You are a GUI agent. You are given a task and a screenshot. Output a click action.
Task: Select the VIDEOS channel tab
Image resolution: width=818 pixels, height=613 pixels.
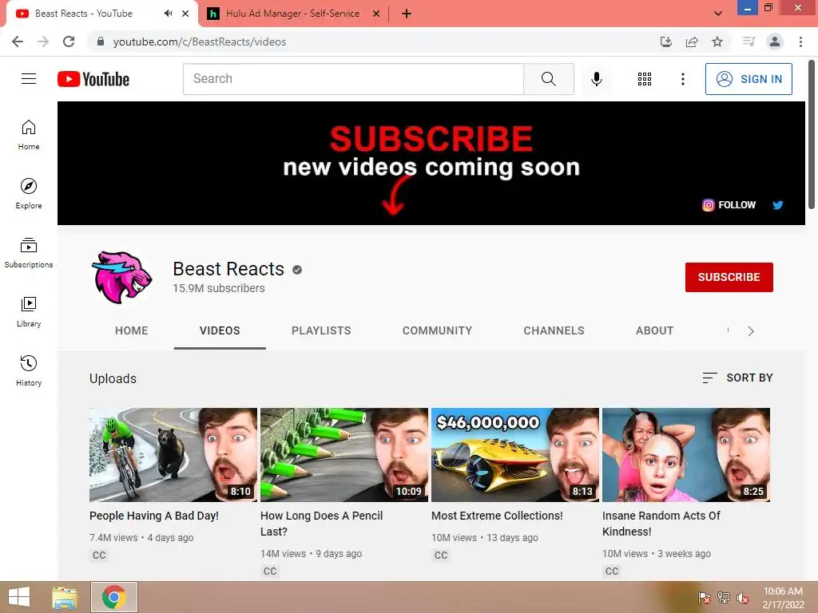click(220, 330)
